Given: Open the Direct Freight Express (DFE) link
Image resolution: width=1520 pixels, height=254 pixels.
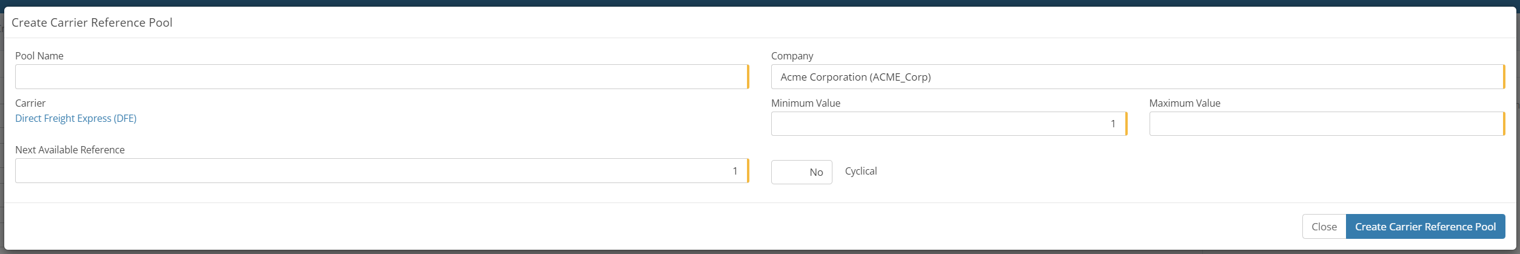Looking at the screenshot, I should point(76,118).
